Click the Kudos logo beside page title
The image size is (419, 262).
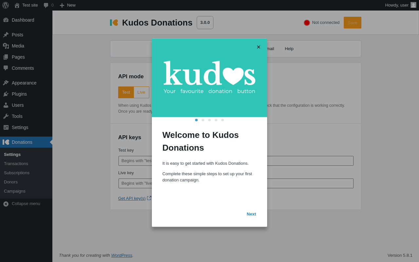pyautogui.click(x=114, y=23)
